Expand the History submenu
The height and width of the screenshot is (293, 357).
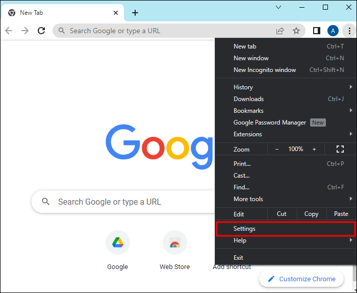[286, 87]
